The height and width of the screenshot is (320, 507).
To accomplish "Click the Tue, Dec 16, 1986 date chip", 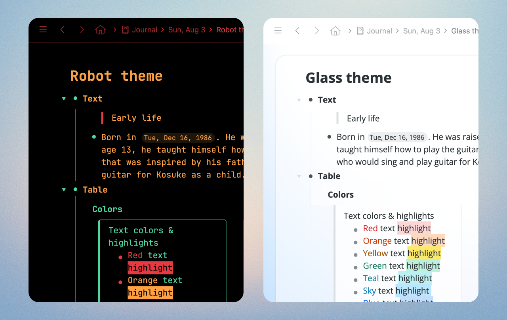I will (178, 137).
